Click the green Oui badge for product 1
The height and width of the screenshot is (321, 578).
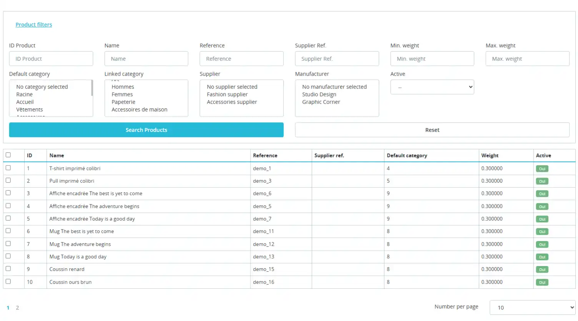(542, 169)
